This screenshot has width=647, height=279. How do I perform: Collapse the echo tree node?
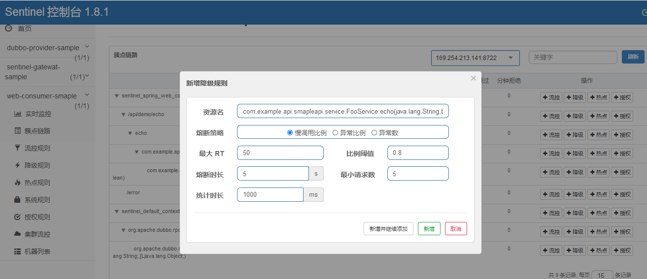130,133
